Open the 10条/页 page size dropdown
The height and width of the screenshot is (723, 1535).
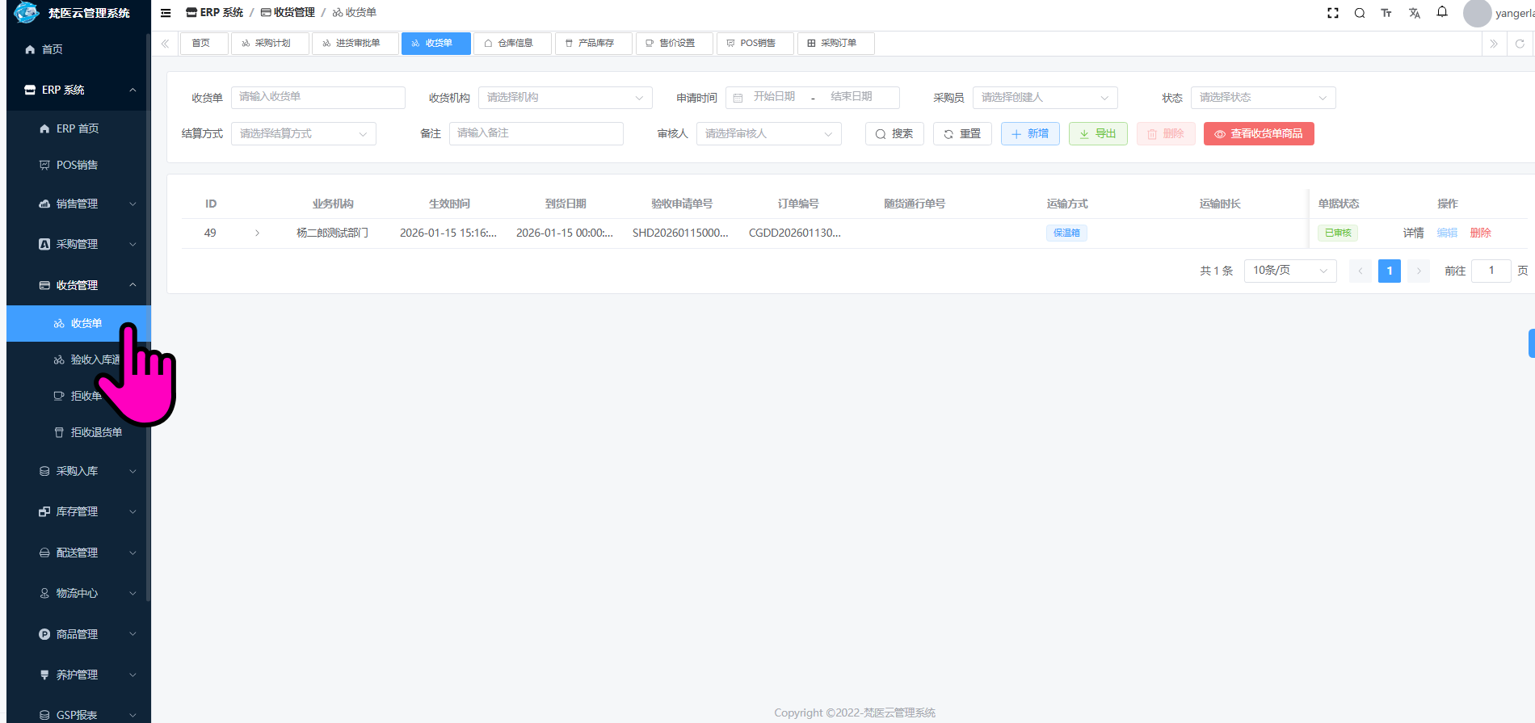pyautogui.click(x=1289, y=271)
